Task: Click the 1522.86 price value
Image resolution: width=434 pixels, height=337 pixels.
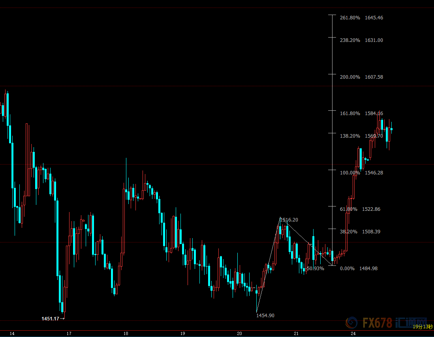Action: tap(371, 209)
